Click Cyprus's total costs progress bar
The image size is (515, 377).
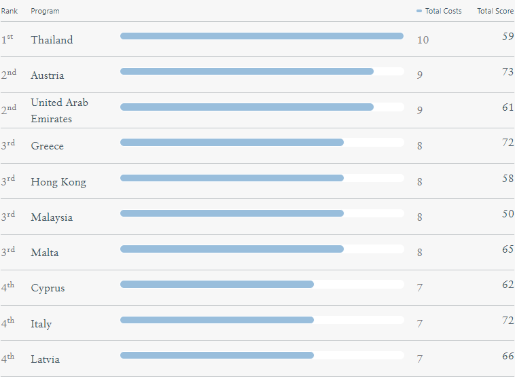(x=262, y=285)
